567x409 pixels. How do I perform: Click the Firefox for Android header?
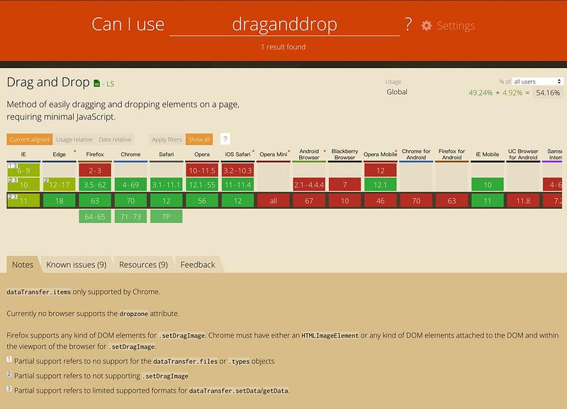(451, 154)
